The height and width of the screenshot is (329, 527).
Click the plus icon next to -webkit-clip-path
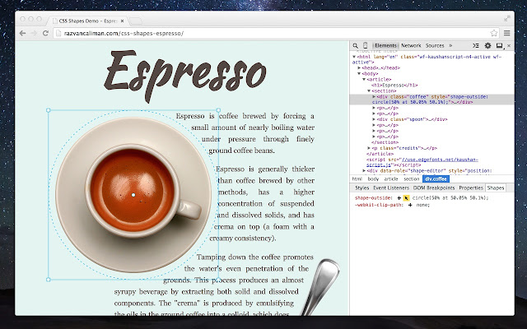pos(408,206)
